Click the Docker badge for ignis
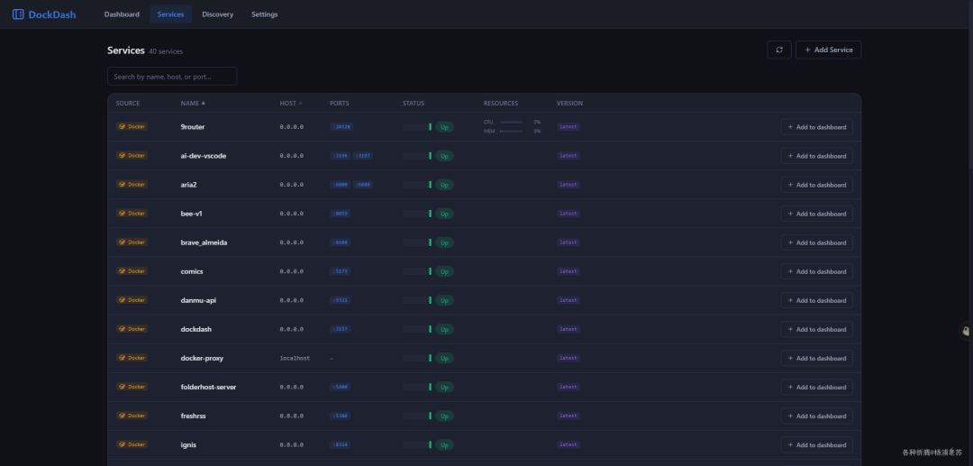 [x=132, y=444]
